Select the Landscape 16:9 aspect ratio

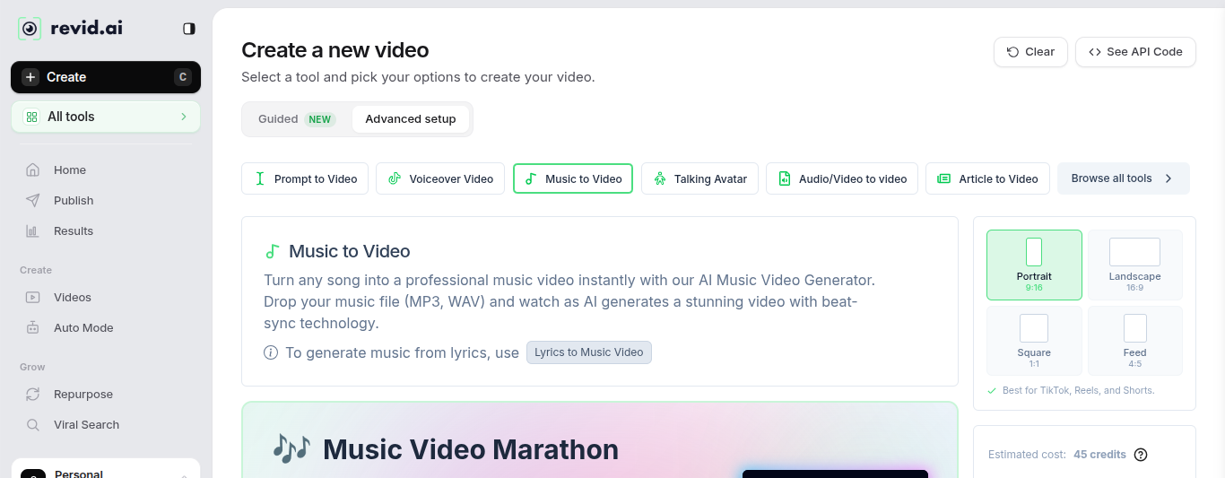[x=1135, y=265]
